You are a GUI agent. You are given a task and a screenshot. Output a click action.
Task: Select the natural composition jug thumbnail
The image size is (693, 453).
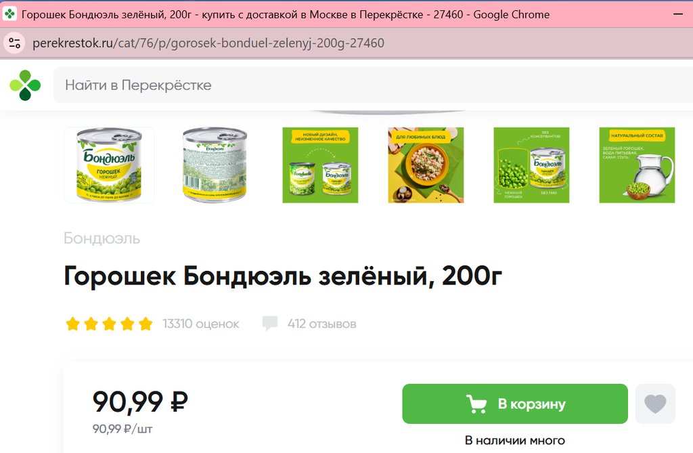(x=638, y=165)
